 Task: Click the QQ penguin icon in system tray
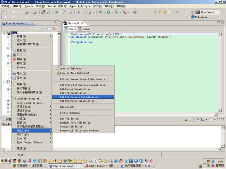coord(208,161)
